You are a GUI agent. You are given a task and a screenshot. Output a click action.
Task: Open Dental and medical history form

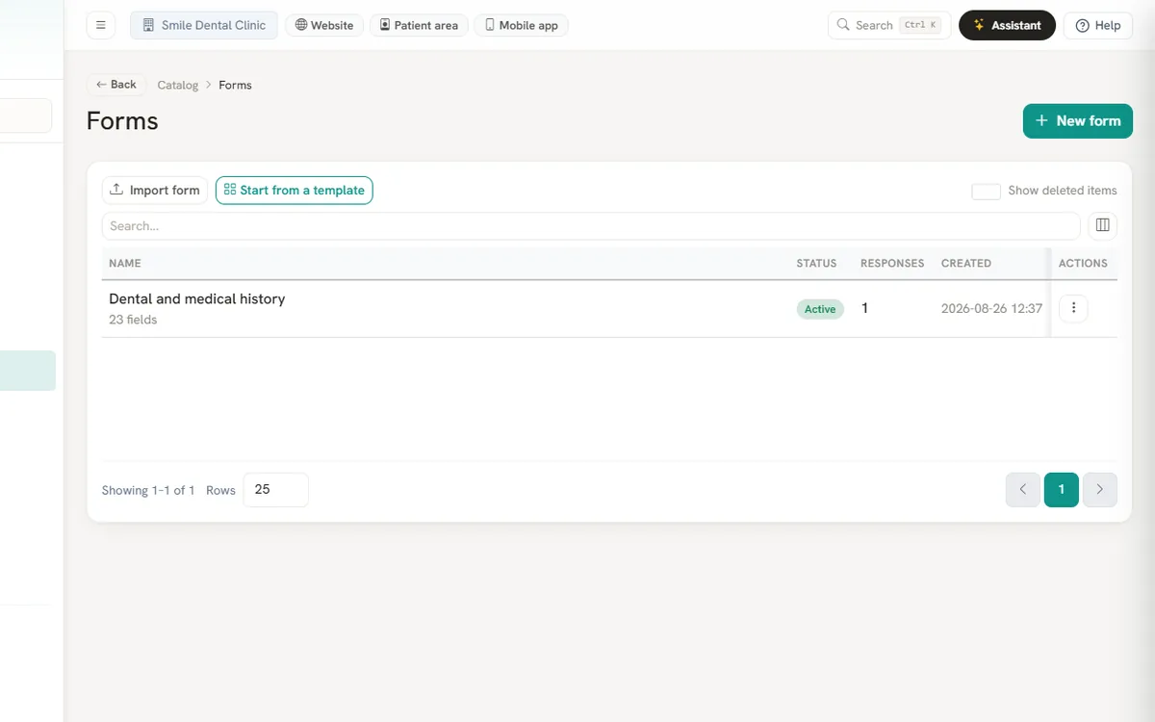pos(197,298)
